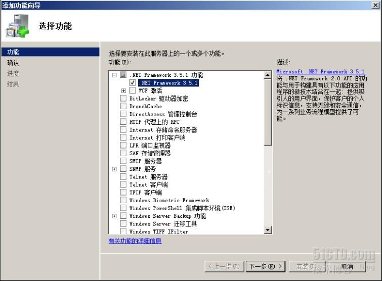Select the Windows Biometric Framework label
The width and height of the screenshot is (382, 281).
pos(169,200)
